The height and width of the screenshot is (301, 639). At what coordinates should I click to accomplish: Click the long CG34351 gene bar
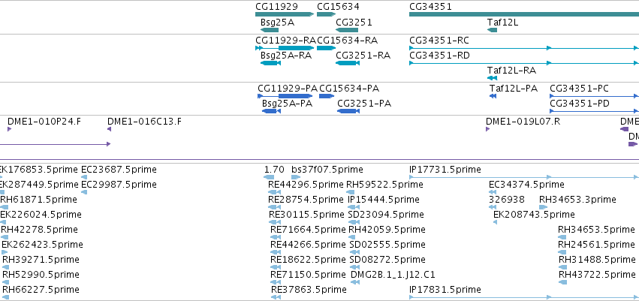pyautogui.click(x=524, y=14)
